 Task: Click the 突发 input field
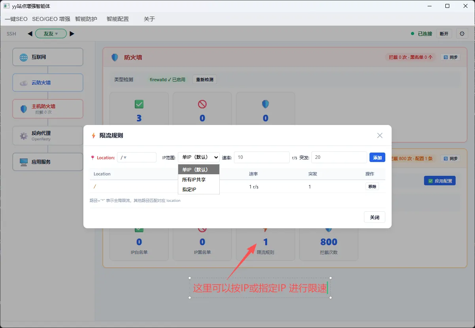(339, 157)
